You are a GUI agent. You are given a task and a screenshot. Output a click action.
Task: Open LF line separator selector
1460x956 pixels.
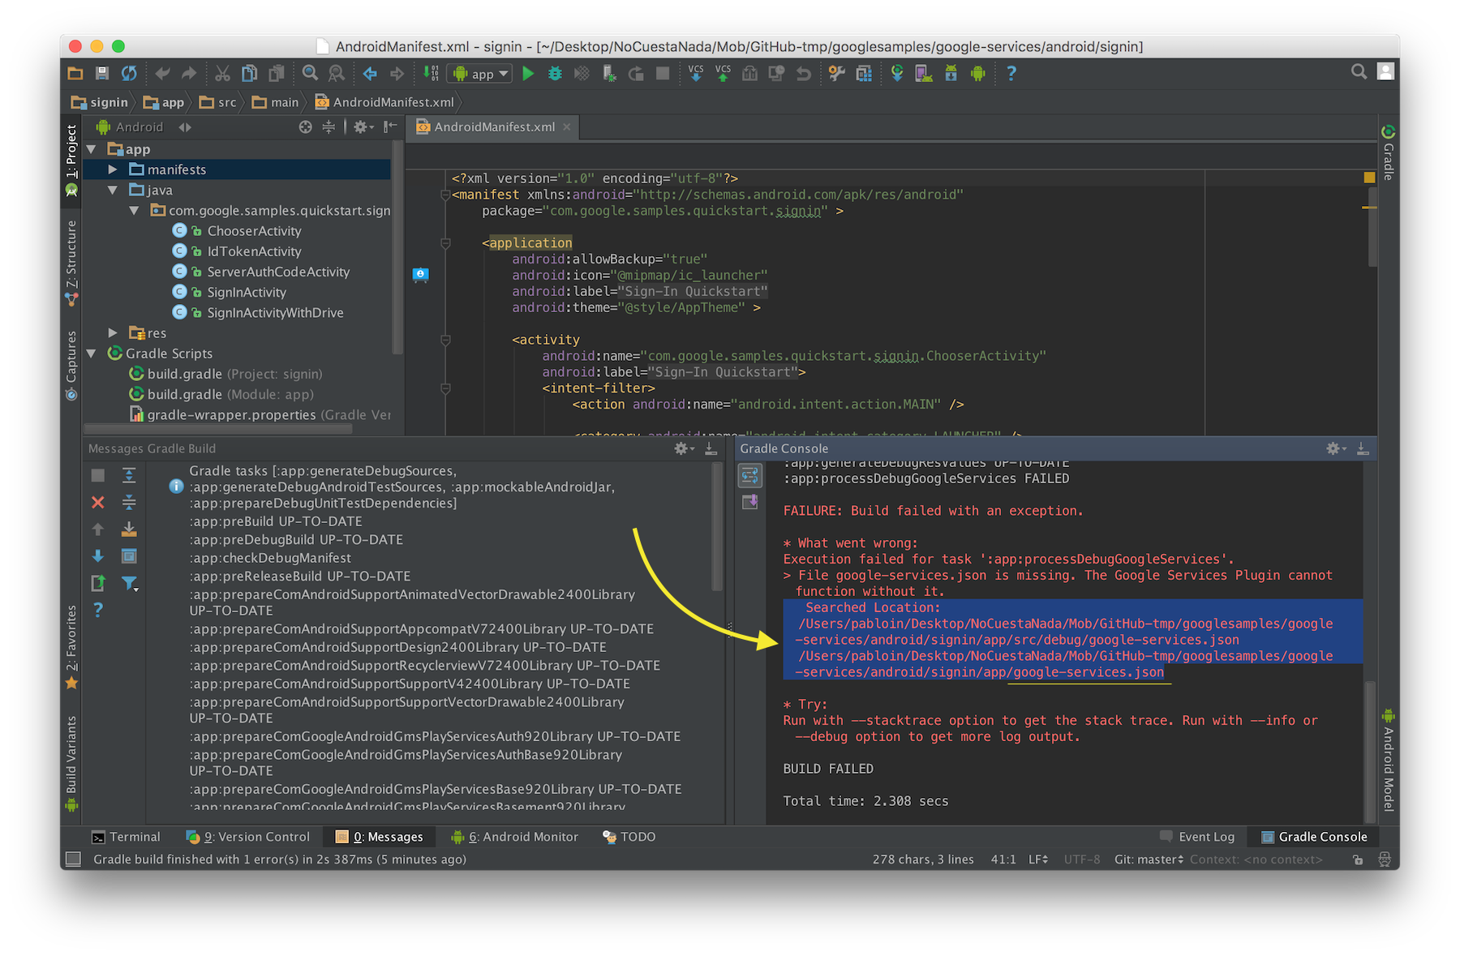1038,860
